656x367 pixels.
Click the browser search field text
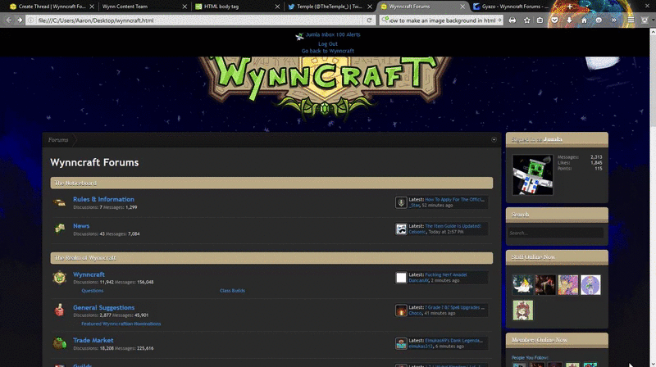[x=442, y=20]
